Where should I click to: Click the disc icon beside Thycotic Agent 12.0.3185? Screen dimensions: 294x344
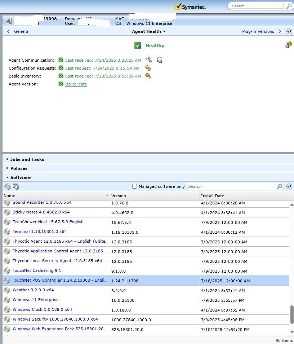(x=7, y=241)
